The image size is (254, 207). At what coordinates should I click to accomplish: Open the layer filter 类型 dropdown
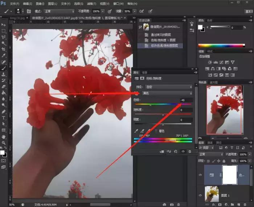206,148
